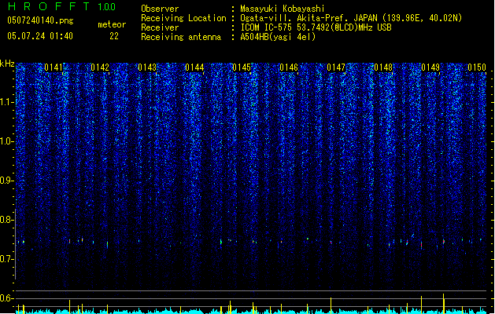Click the receiving location Ogata-vill. Akita-Pref. text

point(351,18)
